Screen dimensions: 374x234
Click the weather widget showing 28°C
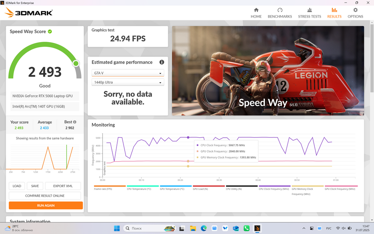point(19,228)
